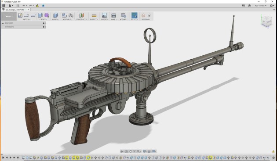Screen dimensions: 277x161
Task: Redo the last action
Action: 31,6
